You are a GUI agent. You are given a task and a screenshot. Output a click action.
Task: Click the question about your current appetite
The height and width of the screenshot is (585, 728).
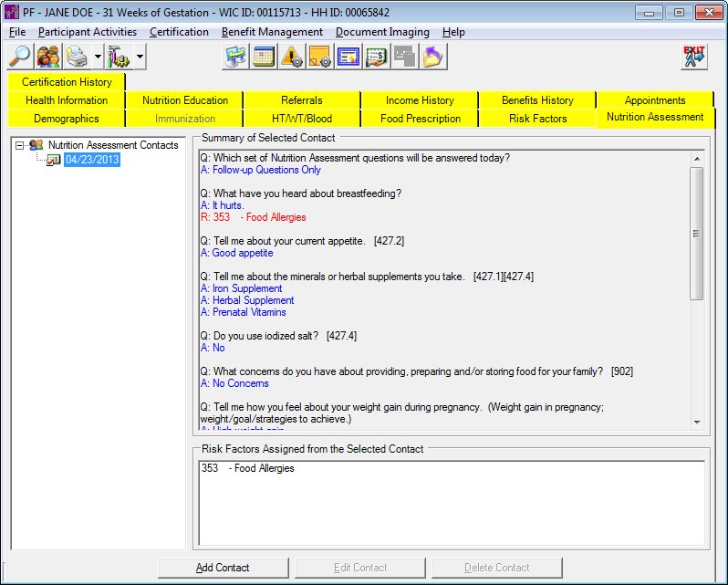302,241
